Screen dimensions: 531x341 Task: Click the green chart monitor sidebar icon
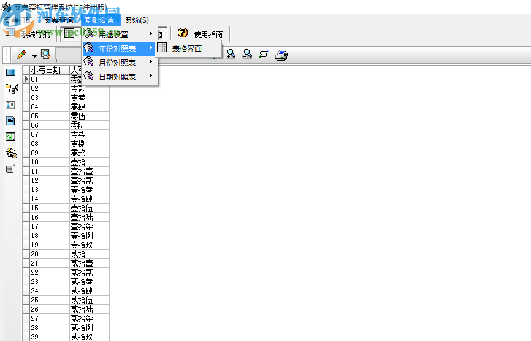[10, 137]
